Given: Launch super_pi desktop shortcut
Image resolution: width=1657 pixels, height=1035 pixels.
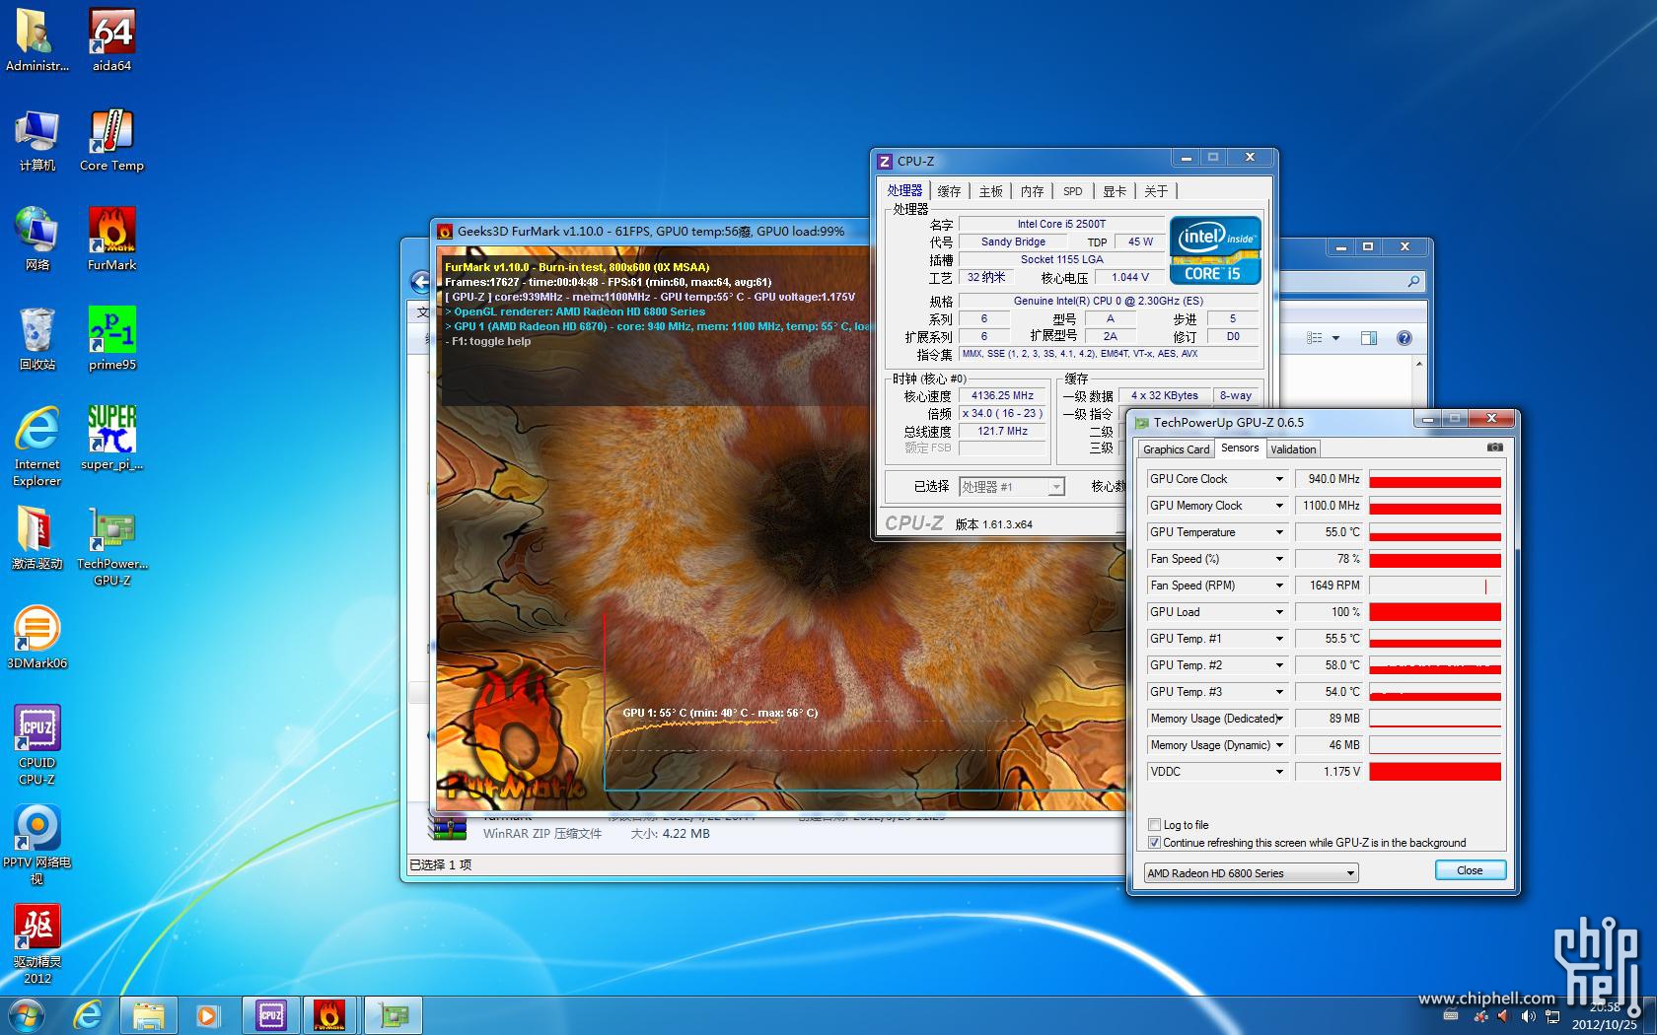Looking at the screenshot, I should click(x=111, y=438).
